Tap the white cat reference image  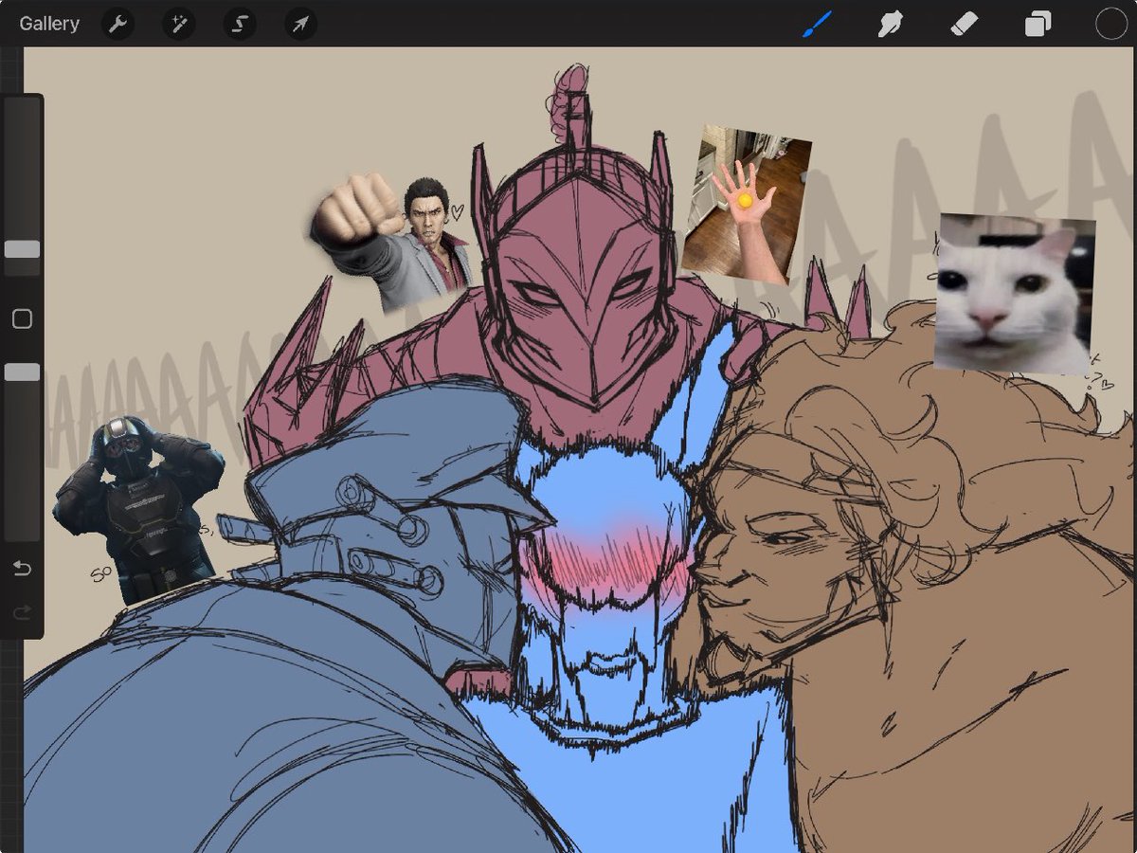click(x=1014, y=294)
